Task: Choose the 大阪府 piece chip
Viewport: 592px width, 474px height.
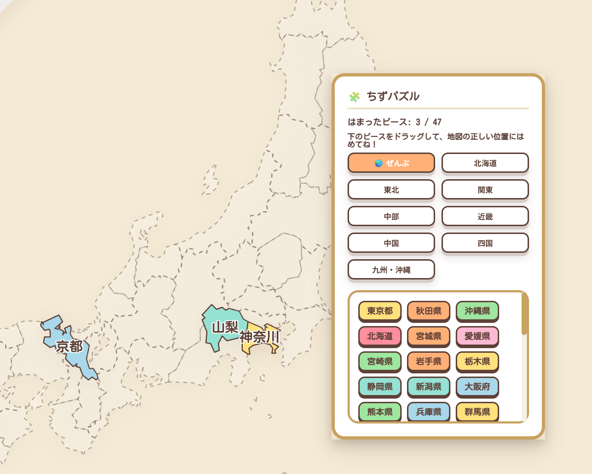Action: (x=477, y=387)
